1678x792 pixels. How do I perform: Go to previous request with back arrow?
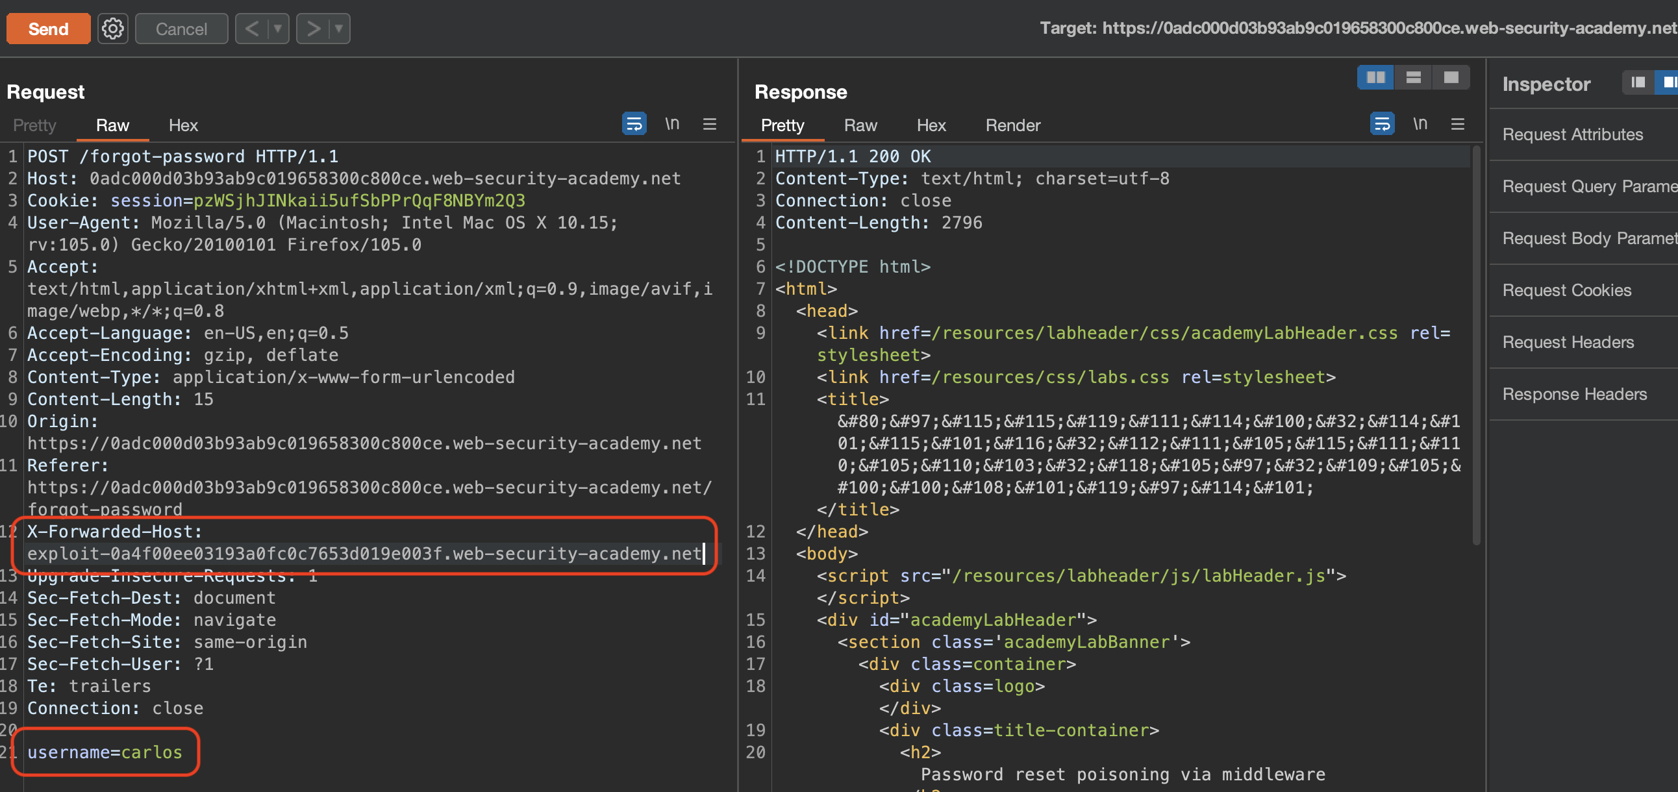tap(252, 29)
